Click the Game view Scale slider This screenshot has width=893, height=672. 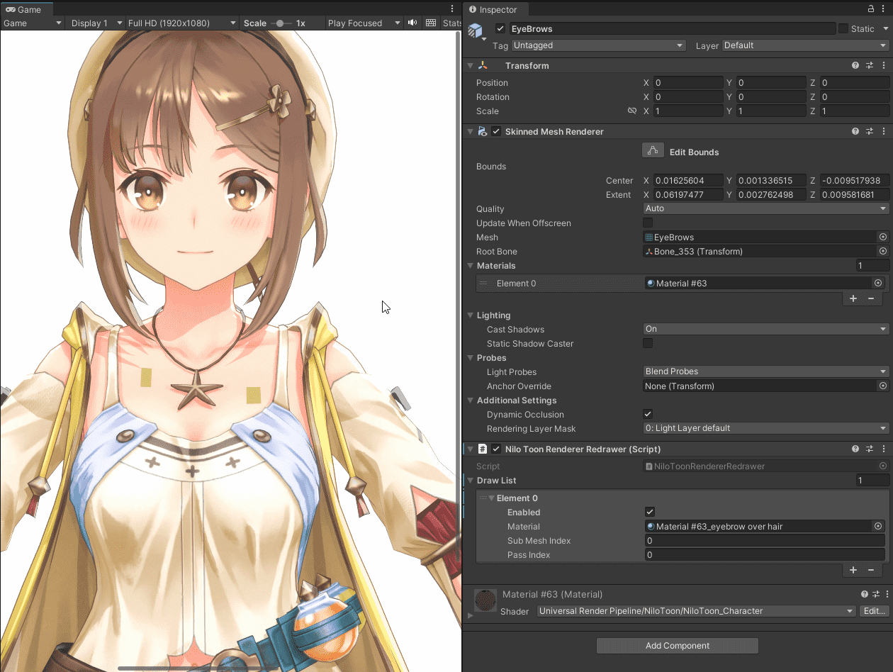click(x=281, y=23)
